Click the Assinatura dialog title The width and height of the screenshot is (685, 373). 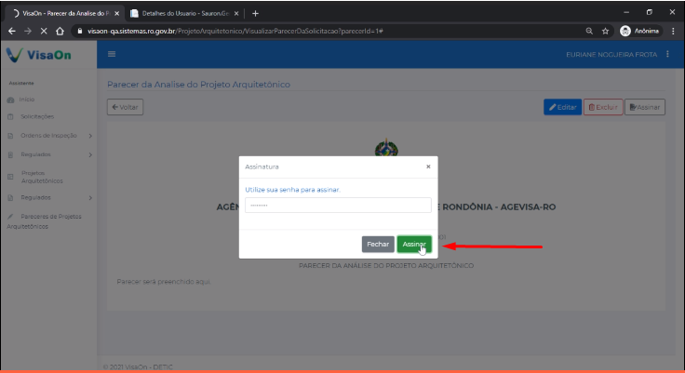tap(262, 167)
